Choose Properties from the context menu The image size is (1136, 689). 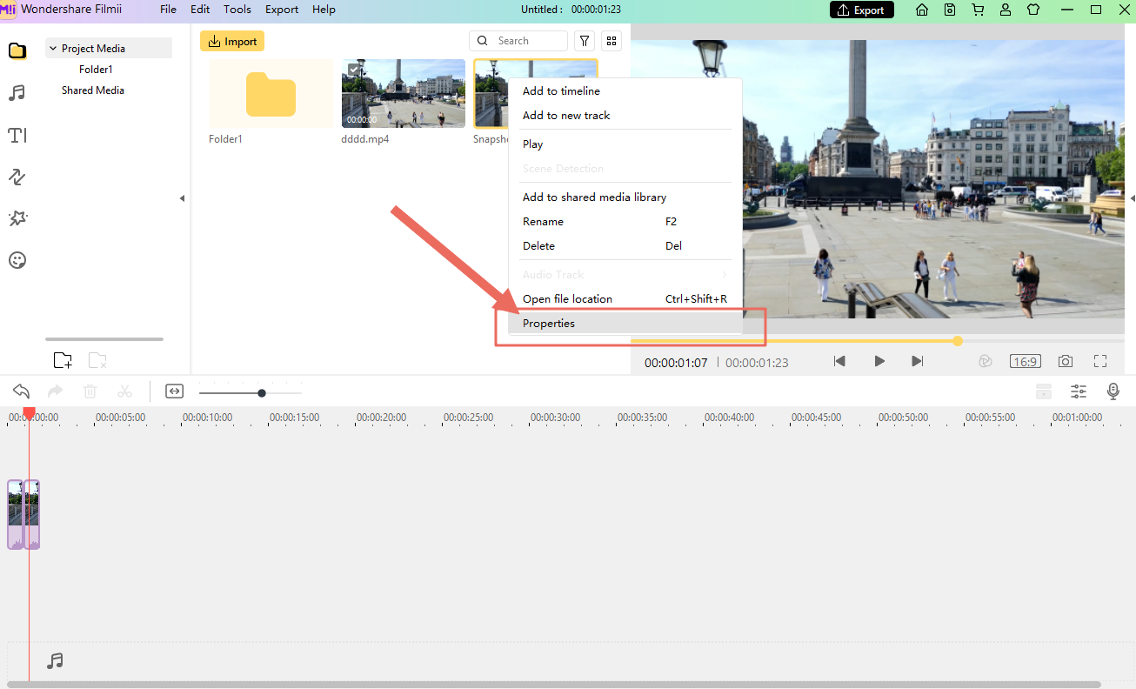[549, 324]
